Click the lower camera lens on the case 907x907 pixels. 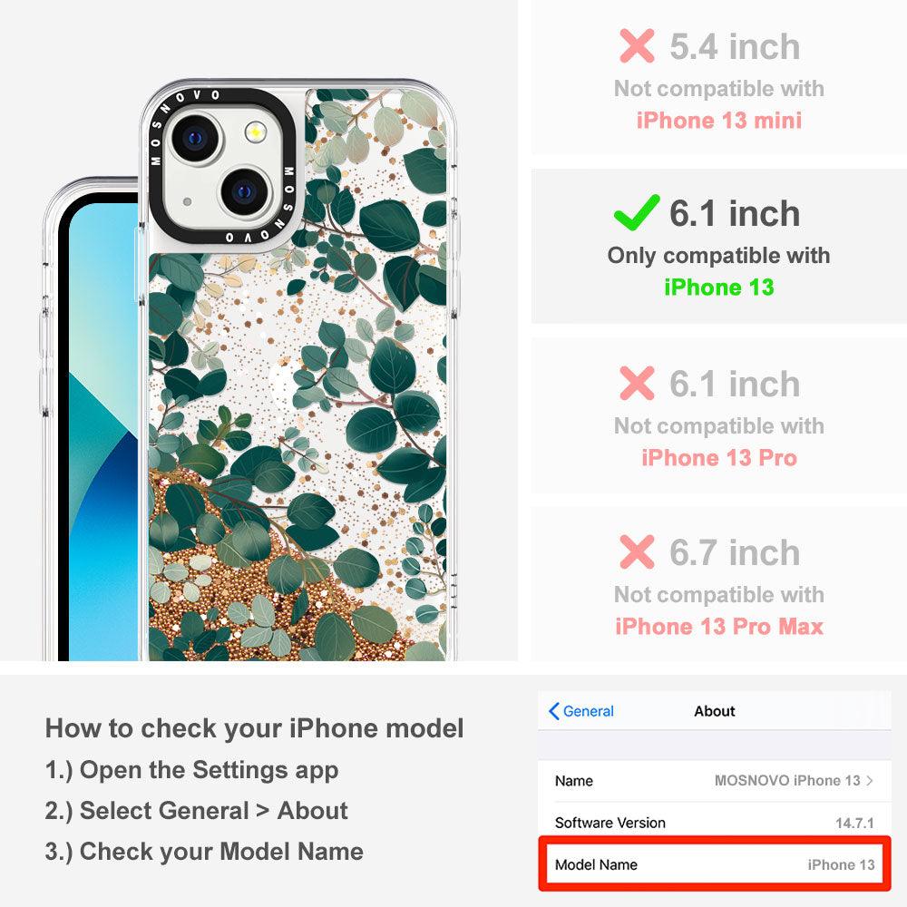click(245, 191)
